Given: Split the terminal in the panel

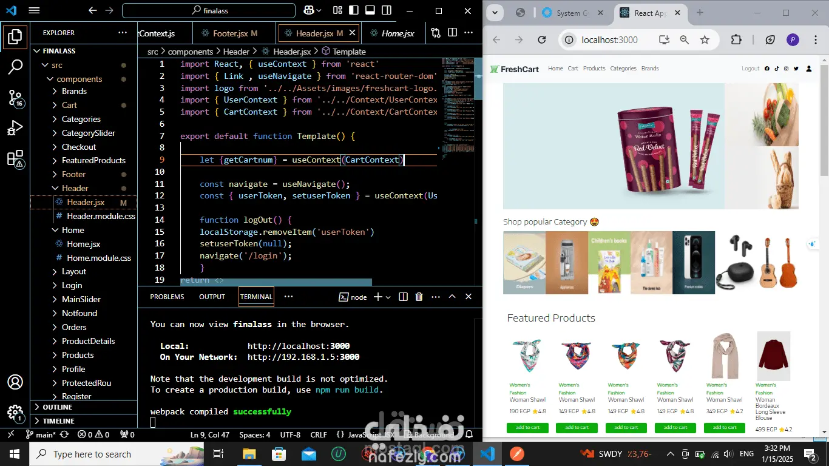Looking at the screenshot, I should point(403,297).
